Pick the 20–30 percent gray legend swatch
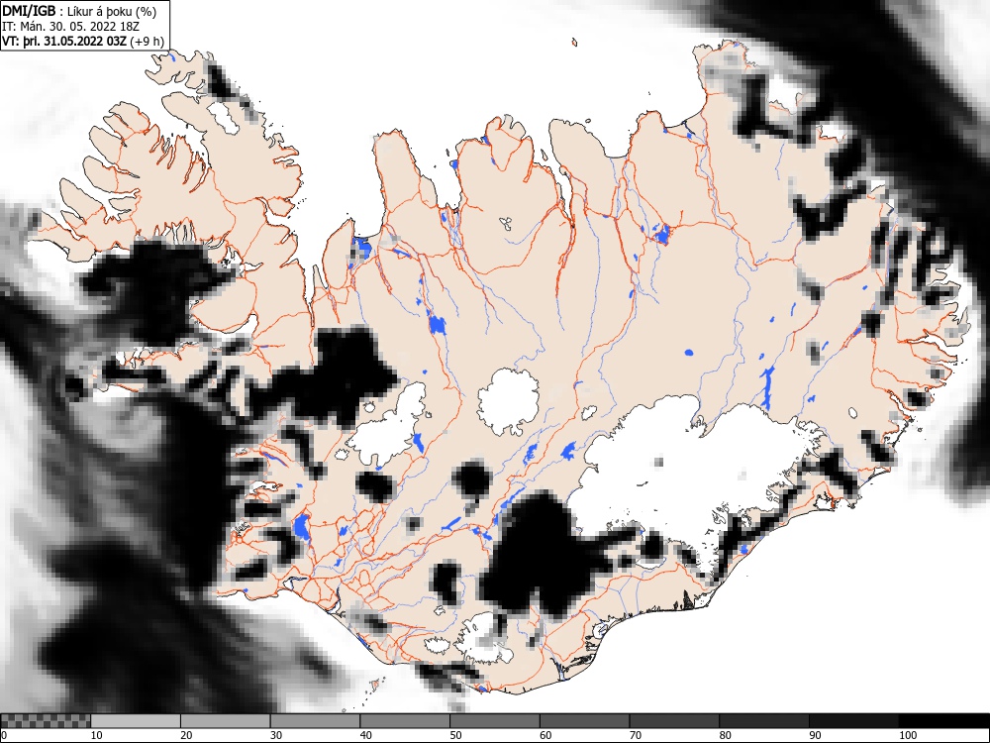This screenshot has width=990, height=743. (226, 721)
